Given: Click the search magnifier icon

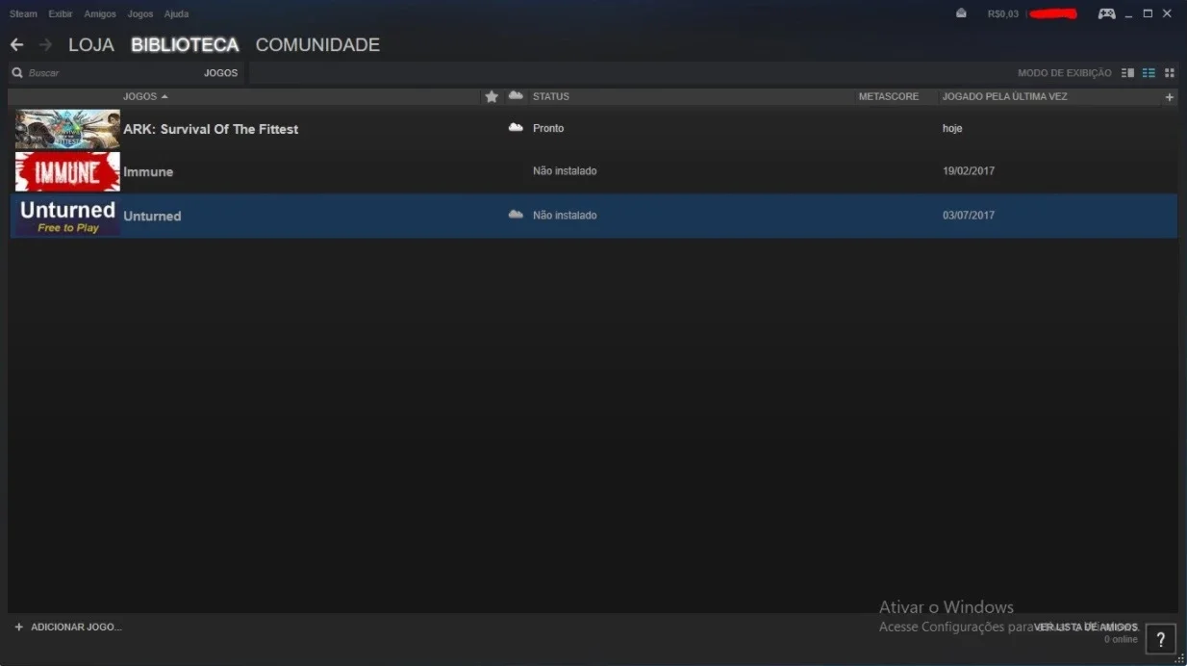Looking at the screenshot, I should (x=16, y=73).
